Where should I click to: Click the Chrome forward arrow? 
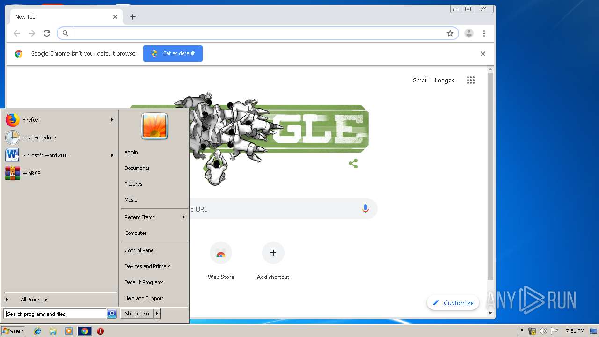click(x=32, y=33)
